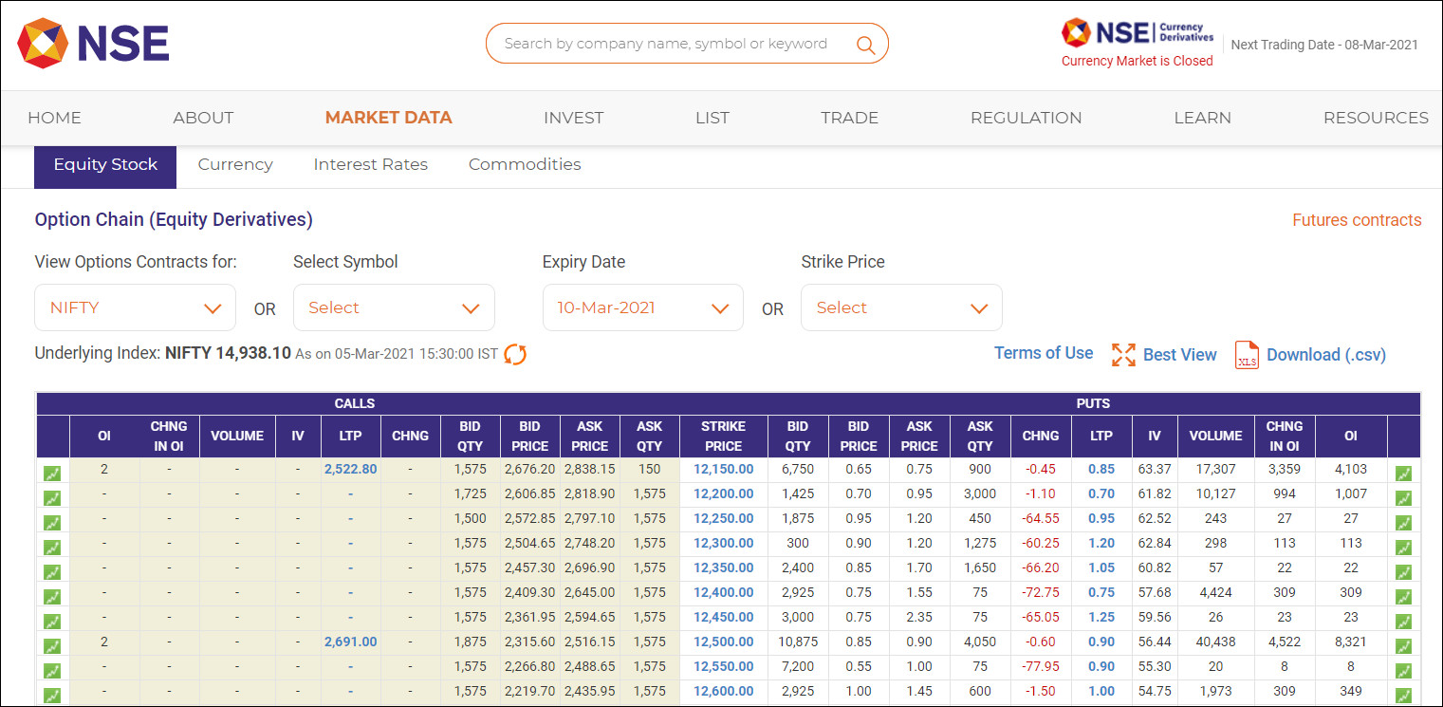
Task: Click left chart icon for strike 12,450.00
Action: (52, 621)
